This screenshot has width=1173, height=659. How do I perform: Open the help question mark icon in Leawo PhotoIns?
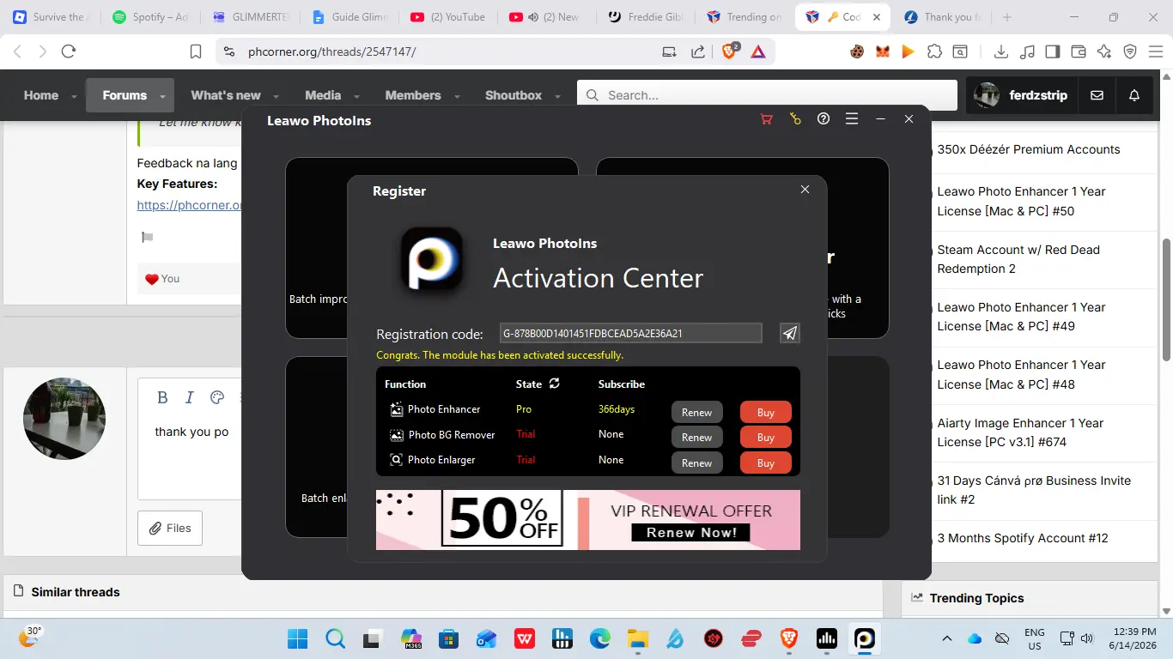[824, 119]
